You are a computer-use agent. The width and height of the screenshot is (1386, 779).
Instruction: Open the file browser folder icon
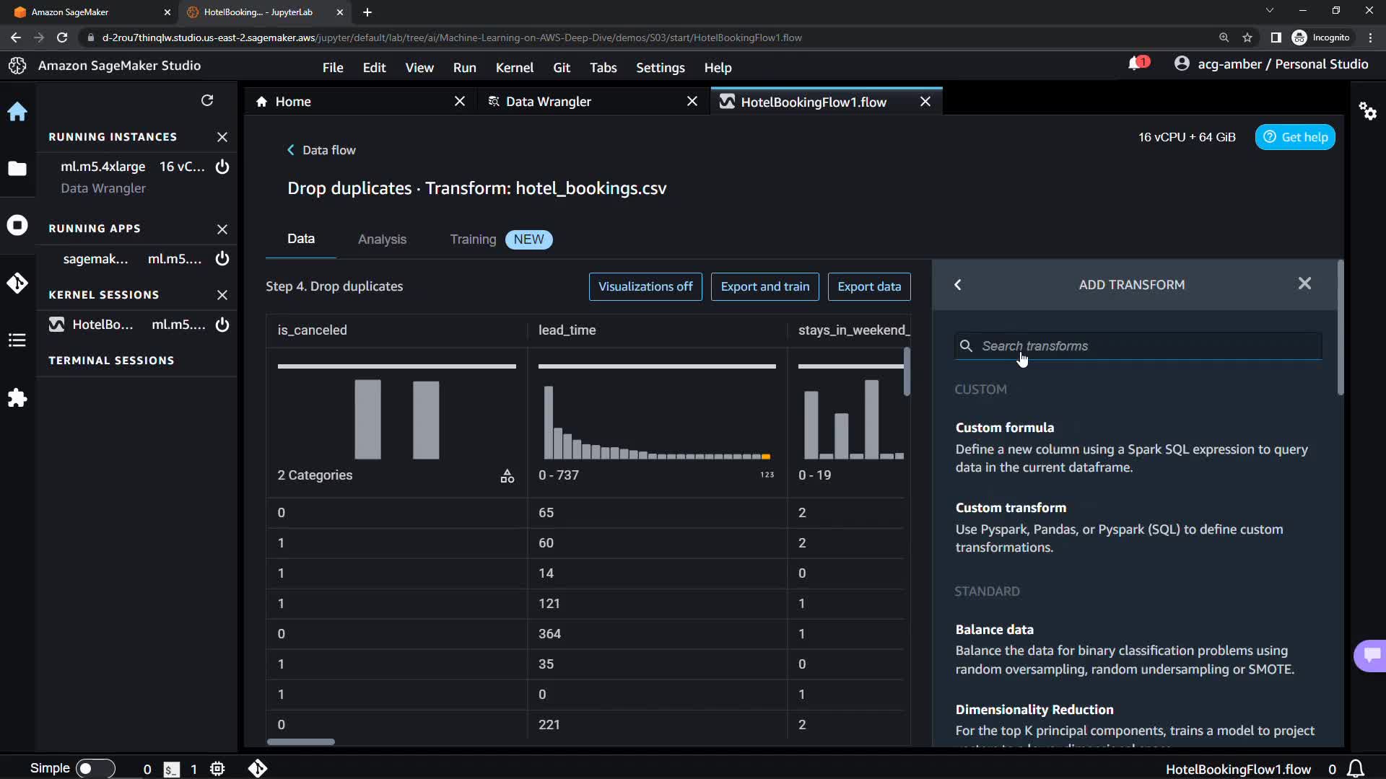click(x=17, y=169)
